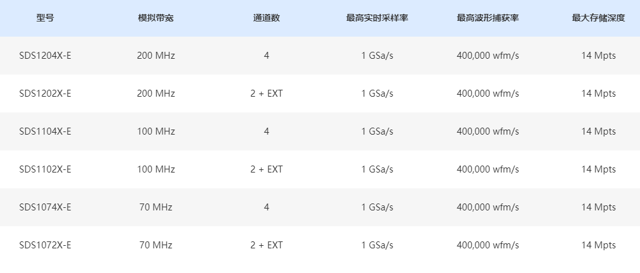640x273 pixels.
Task: Click the SDS1102X-E model name
Action: 45,169
